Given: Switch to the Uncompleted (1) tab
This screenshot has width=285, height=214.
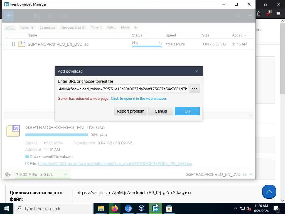Looking at the screenshot, I should (x=73, y=28).
